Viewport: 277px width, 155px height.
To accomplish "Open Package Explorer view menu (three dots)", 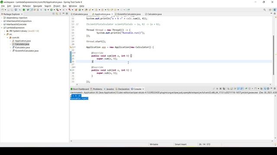I will pyautogui.click(x=60, y=14).
